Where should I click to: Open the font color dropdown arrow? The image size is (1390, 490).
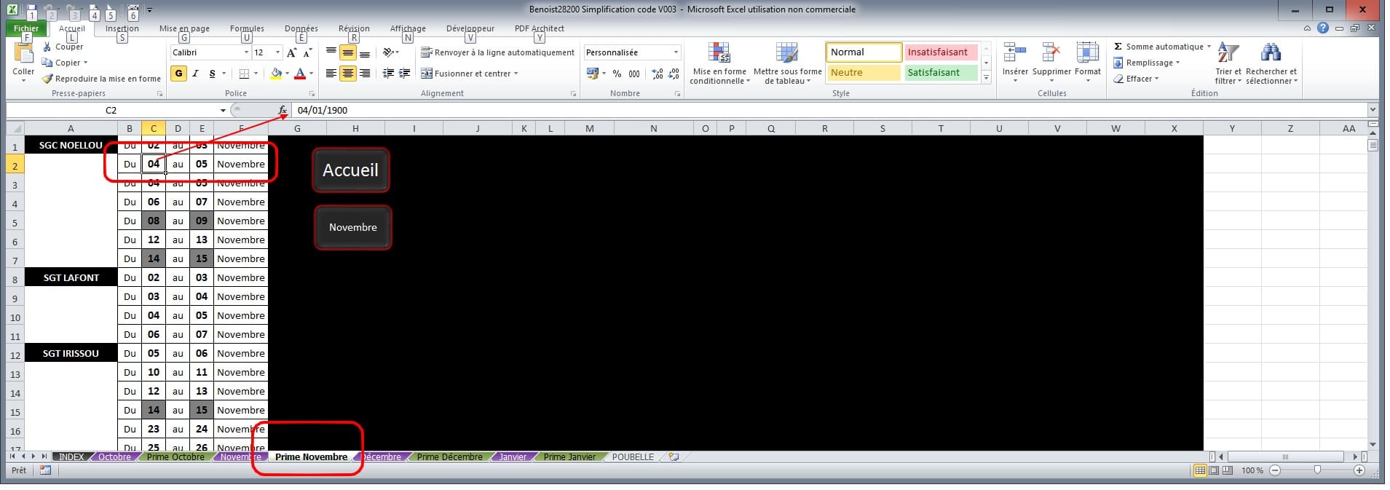311,74
